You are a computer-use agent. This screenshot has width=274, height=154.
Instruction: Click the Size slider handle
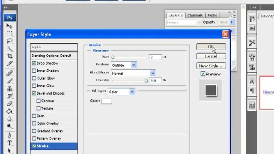click(x=113, y=57)
